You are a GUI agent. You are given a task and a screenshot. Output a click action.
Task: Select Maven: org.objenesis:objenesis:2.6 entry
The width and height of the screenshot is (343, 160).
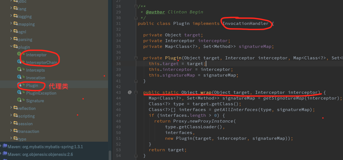(x=40, y=154)
